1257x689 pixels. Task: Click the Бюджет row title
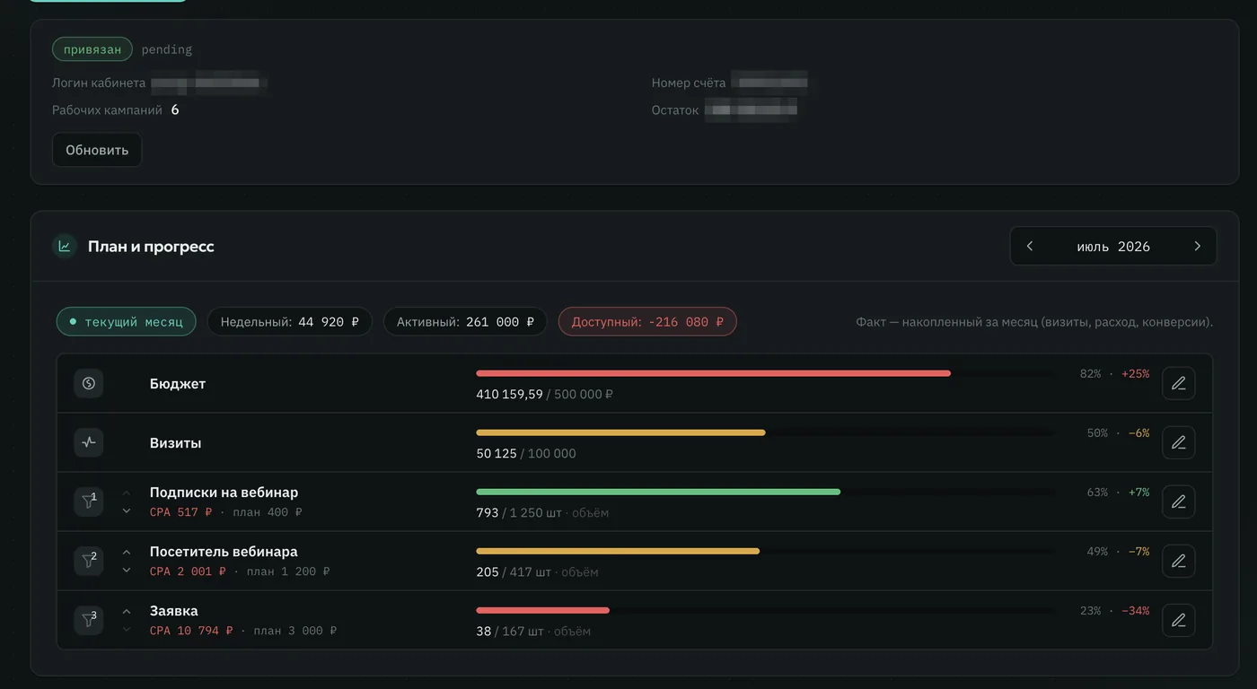click(178, 383)
